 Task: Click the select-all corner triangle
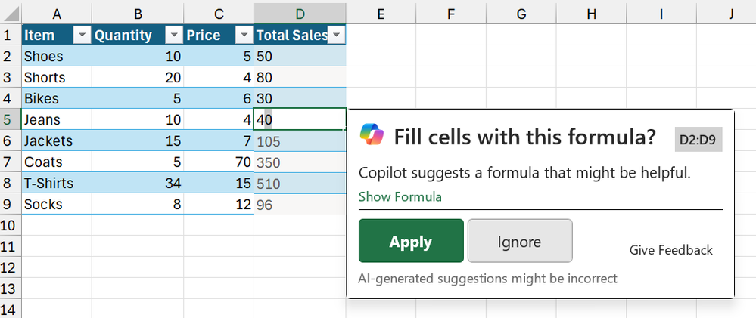[x=11, y=14]
